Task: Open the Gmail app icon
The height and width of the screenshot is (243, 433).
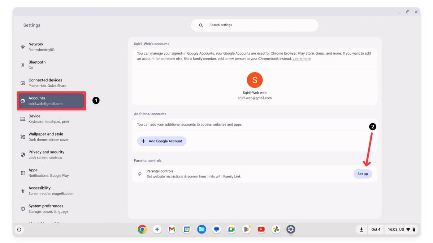Action: point(172,229)
